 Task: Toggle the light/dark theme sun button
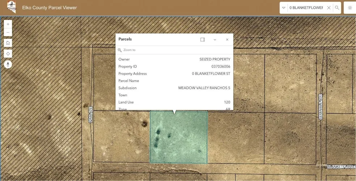349,8
